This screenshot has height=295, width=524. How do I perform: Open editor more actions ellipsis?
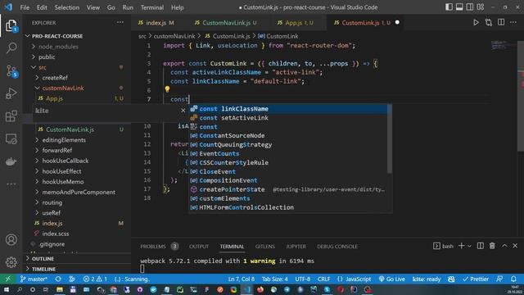513,22
